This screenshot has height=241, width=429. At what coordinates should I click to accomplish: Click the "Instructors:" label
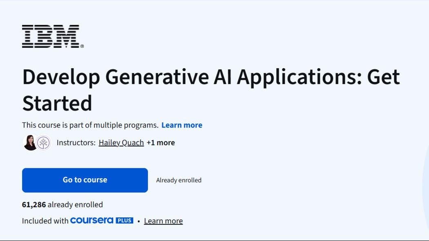coord(76,142)
